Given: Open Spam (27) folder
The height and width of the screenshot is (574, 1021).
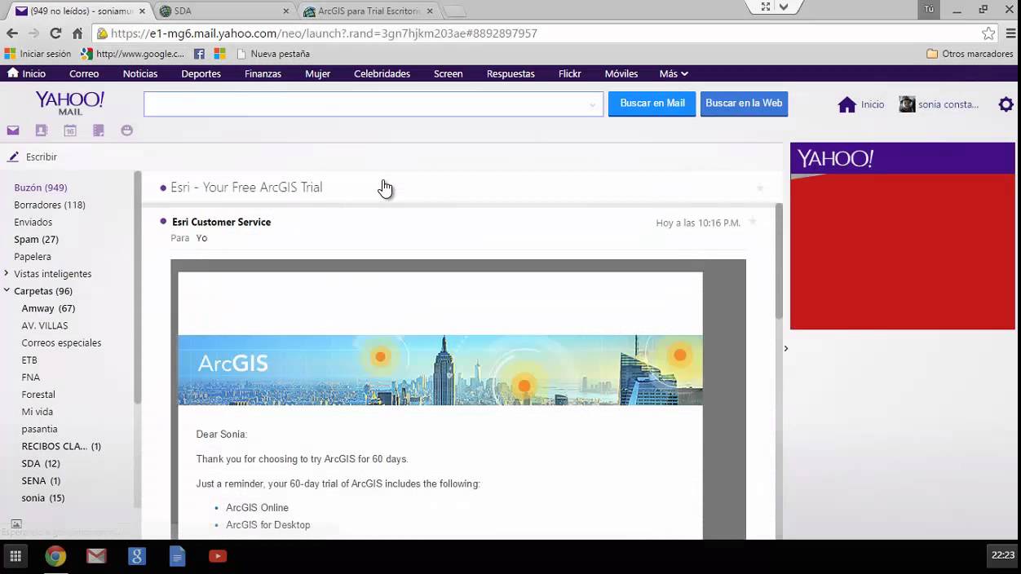Looking at the screenshot, I should (36, 239).
